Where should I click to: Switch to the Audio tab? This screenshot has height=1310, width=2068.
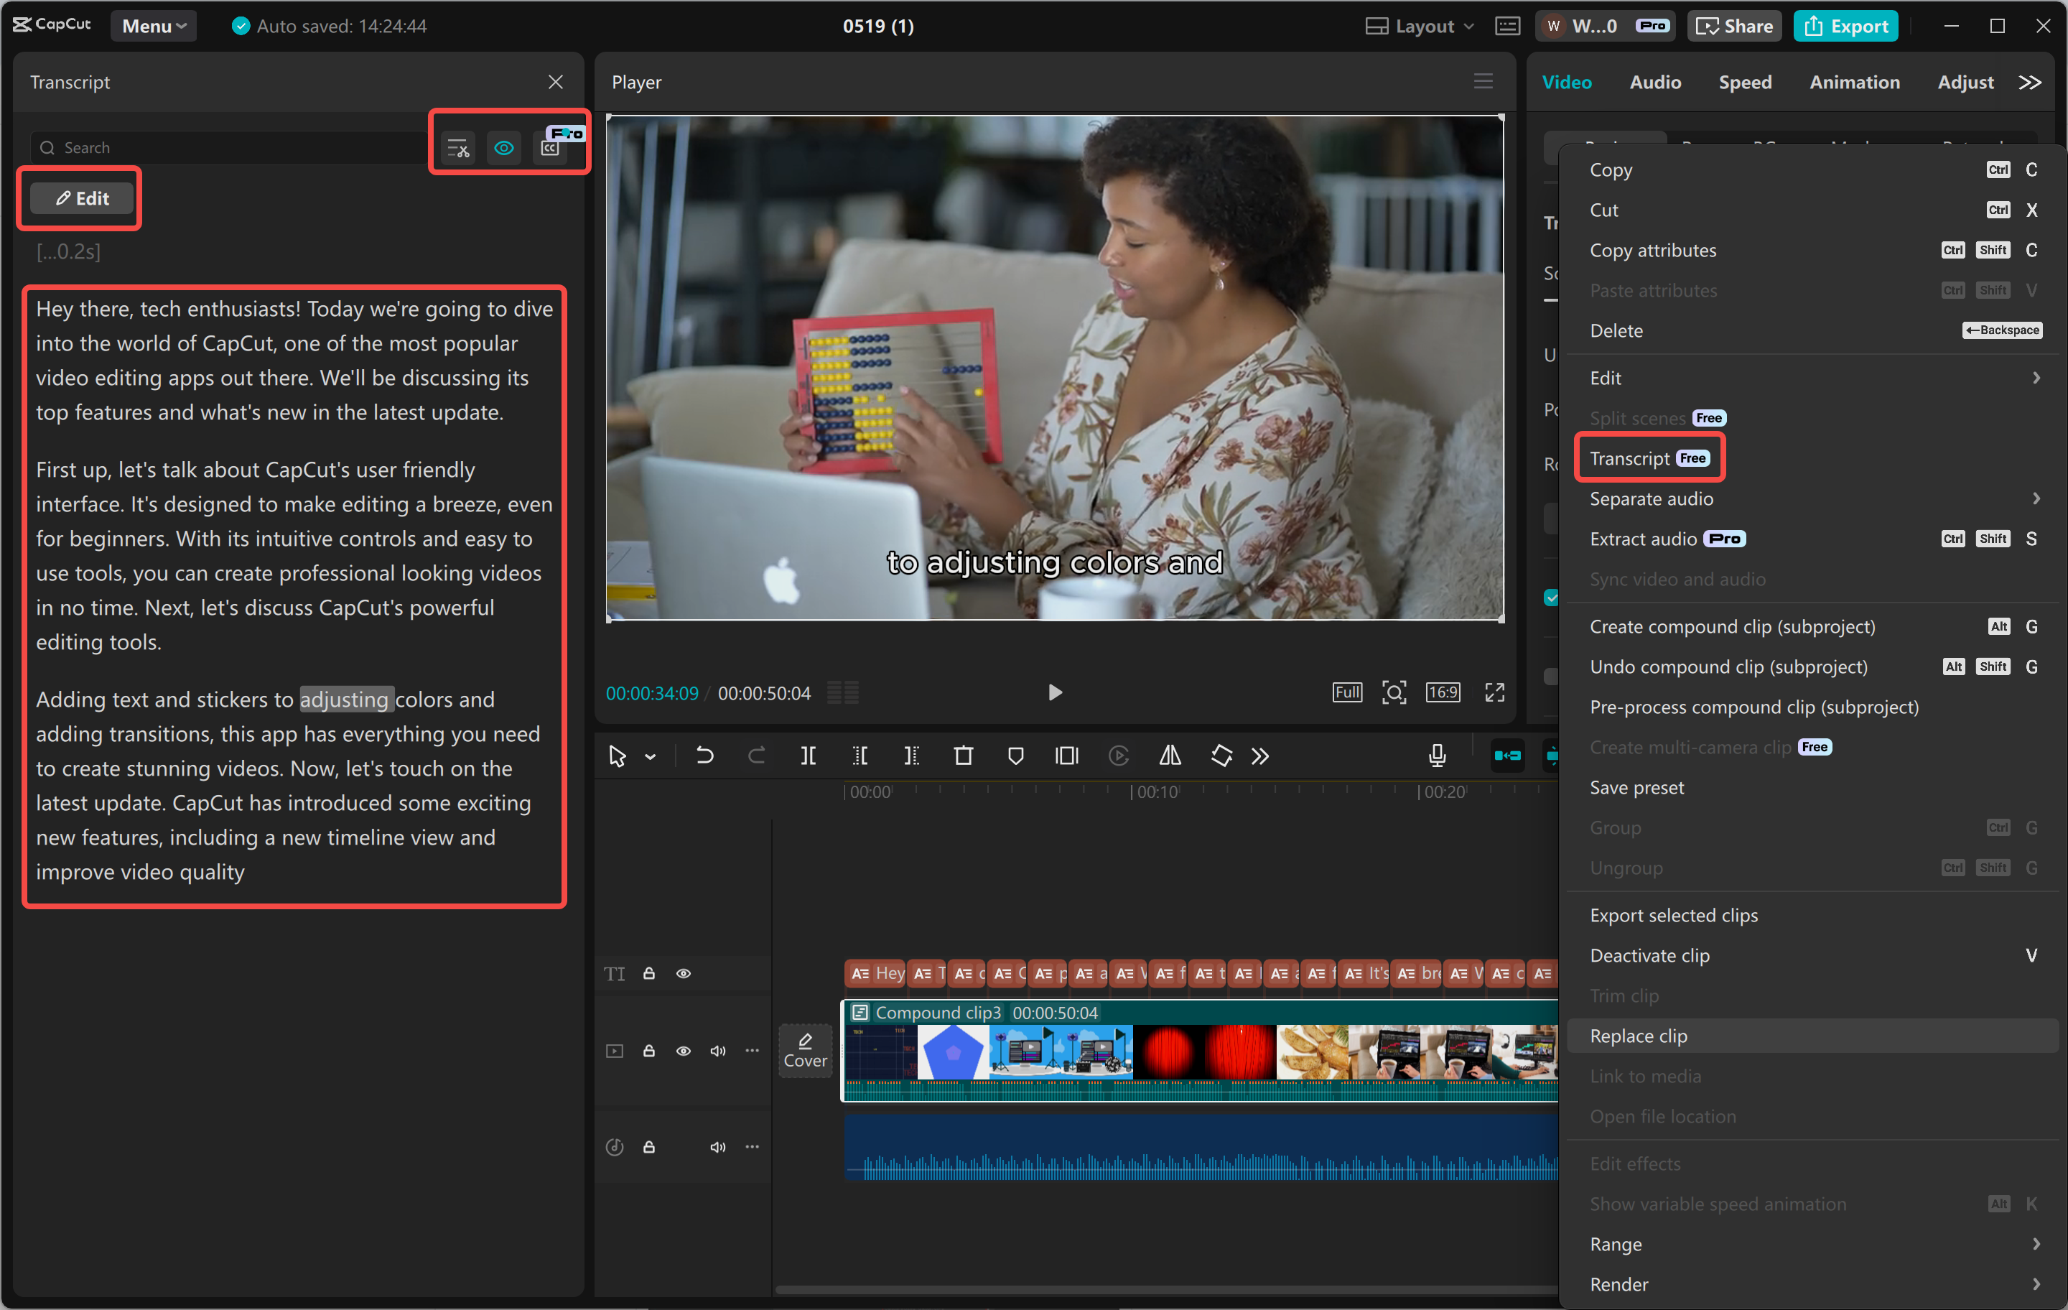click(x=1654, y=82)
